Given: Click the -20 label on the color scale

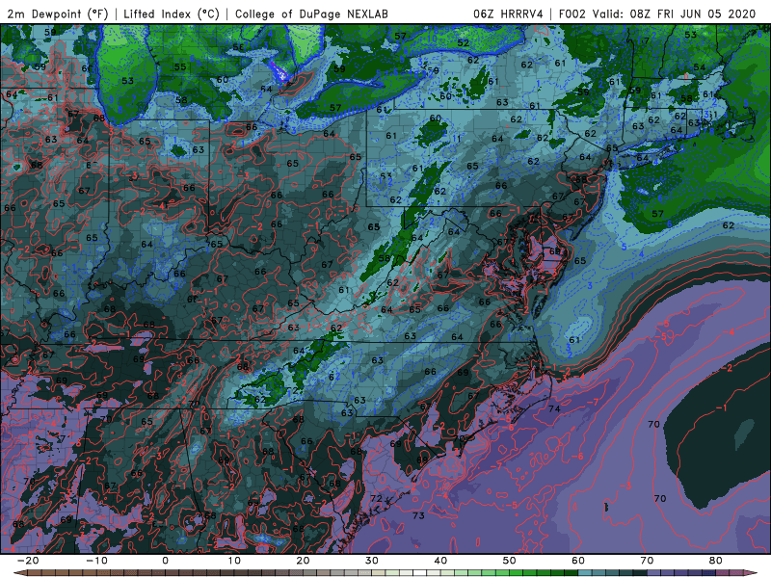Looking at the screenshot, I should pyautogui.click(x=27, y=561).
